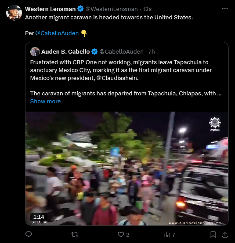
Task: Click the OEM logo watermark on video
Action: pyautogui.click(x=215, y=124)
